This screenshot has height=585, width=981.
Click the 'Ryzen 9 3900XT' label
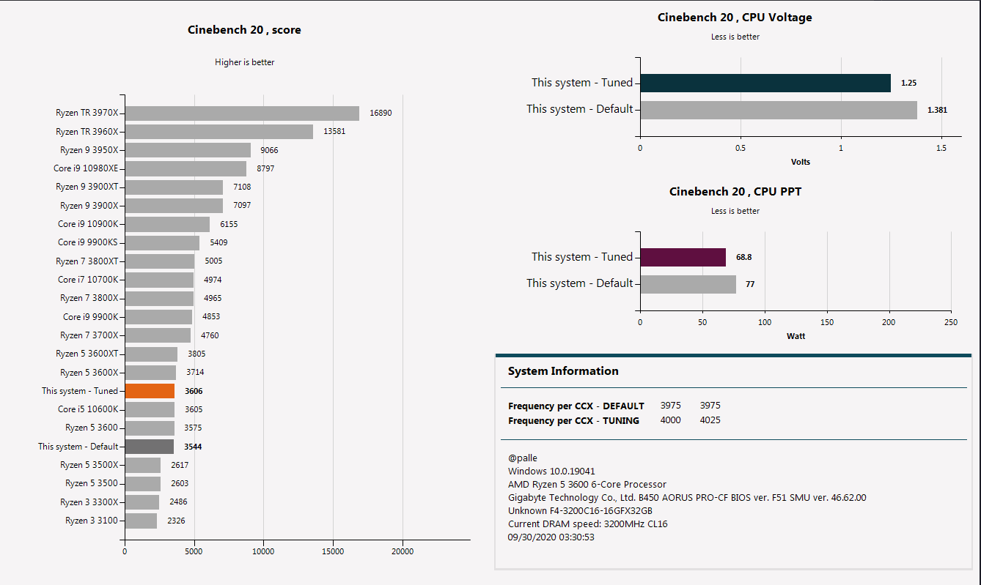[87, 187]
